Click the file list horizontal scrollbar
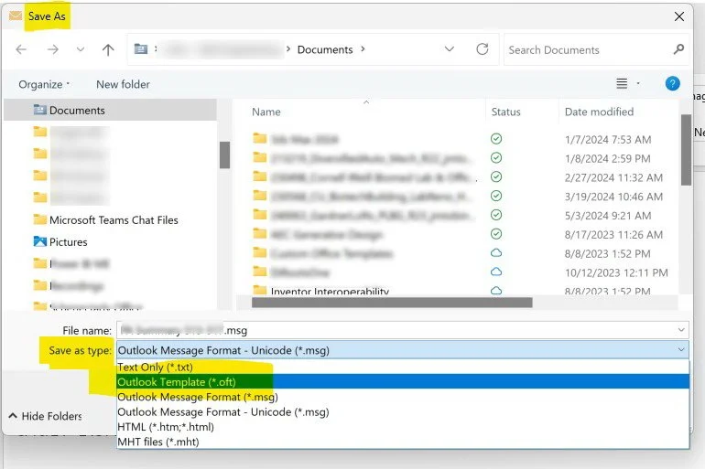This screenshot has height=469, width=705. point(392,303)
